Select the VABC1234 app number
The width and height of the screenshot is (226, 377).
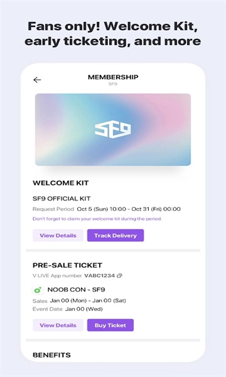(99, 276)
